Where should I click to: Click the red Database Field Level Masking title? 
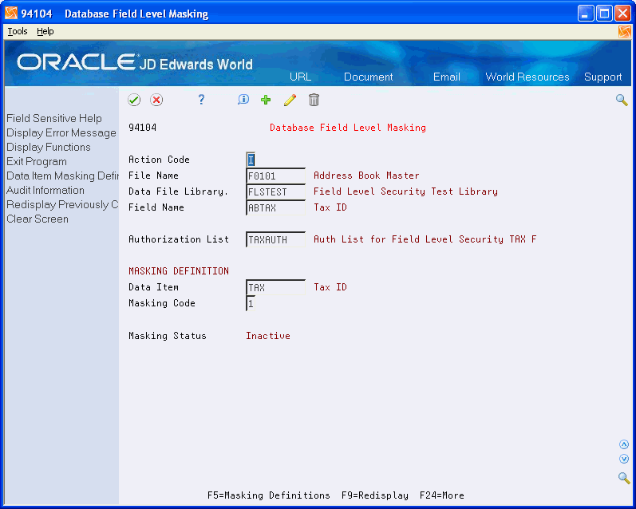348,128
